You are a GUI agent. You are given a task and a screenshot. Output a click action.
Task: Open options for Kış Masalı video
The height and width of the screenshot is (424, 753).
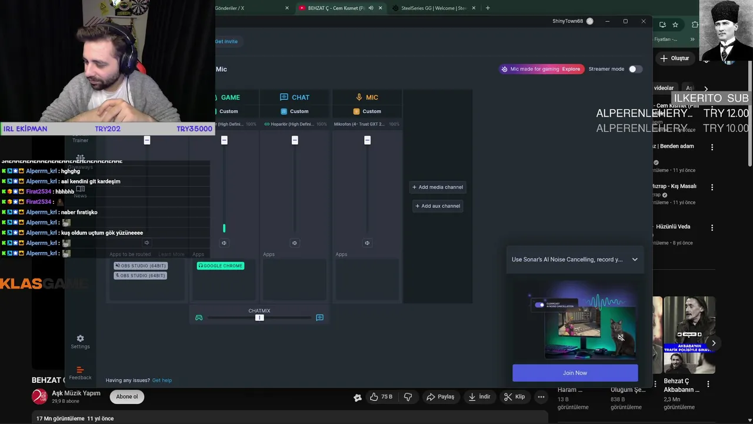712,187
